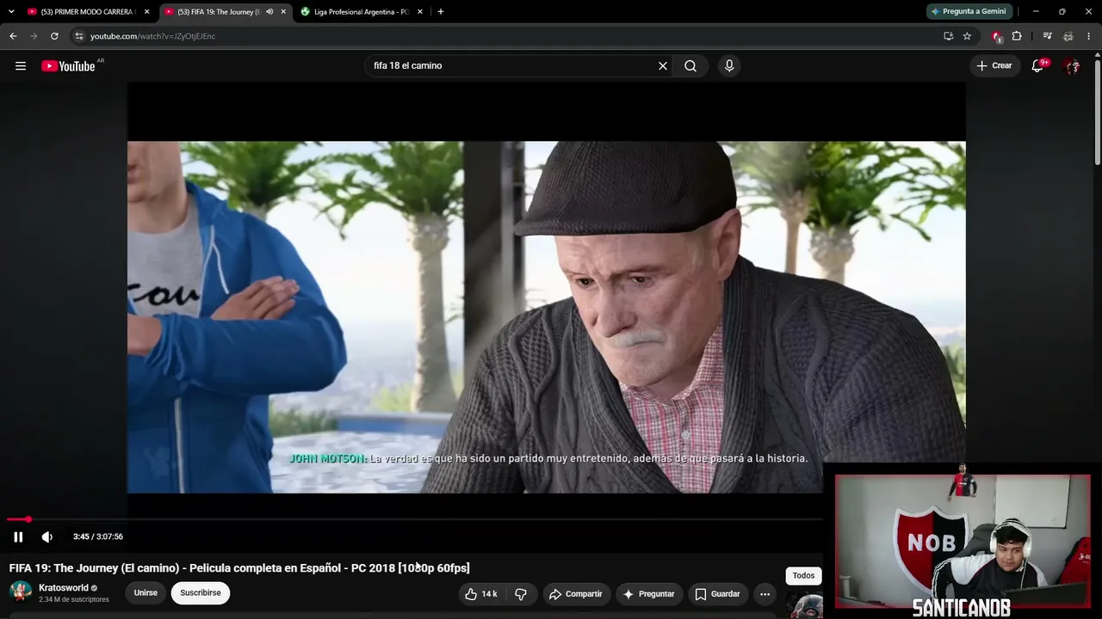Open the YouTube guide hamburger menu
This screenshot has height=619, width=1102.
coord(21,66)
